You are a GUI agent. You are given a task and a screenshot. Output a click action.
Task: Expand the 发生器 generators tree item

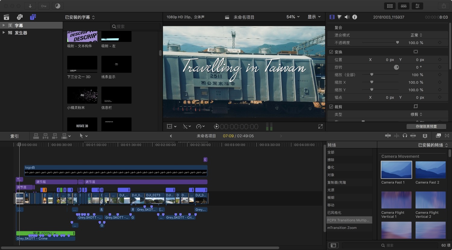4,33
